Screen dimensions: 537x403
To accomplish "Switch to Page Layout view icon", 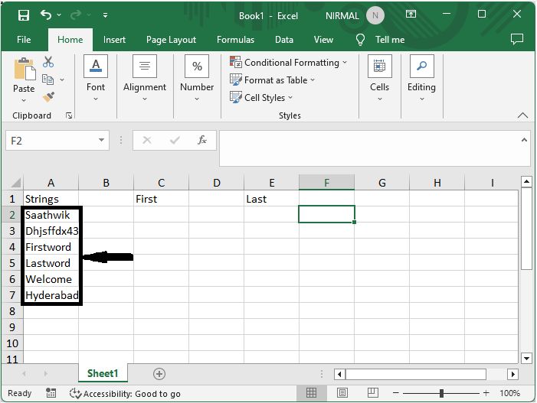I will pyautogui.click(x=342, y=393).
